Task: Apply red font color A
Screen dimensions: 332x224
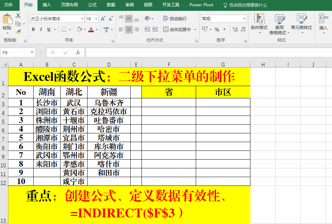Action: [91, 29]
